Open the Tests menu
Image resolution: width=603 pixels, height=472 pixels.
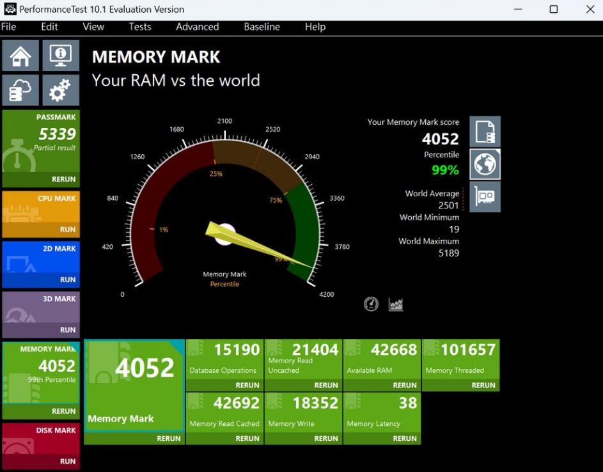(139, 27)
